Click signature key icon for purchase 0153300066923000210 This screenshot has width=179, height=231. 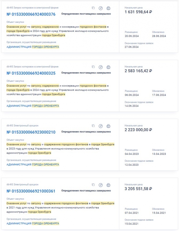click(x=101, y=126)
